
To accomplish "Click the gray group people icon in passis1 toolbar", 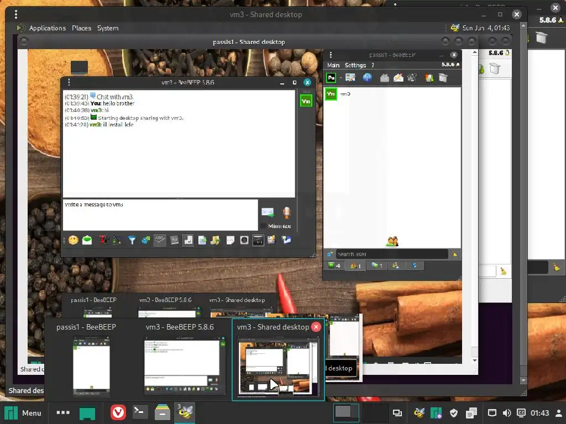I will [x=412, y=77].
